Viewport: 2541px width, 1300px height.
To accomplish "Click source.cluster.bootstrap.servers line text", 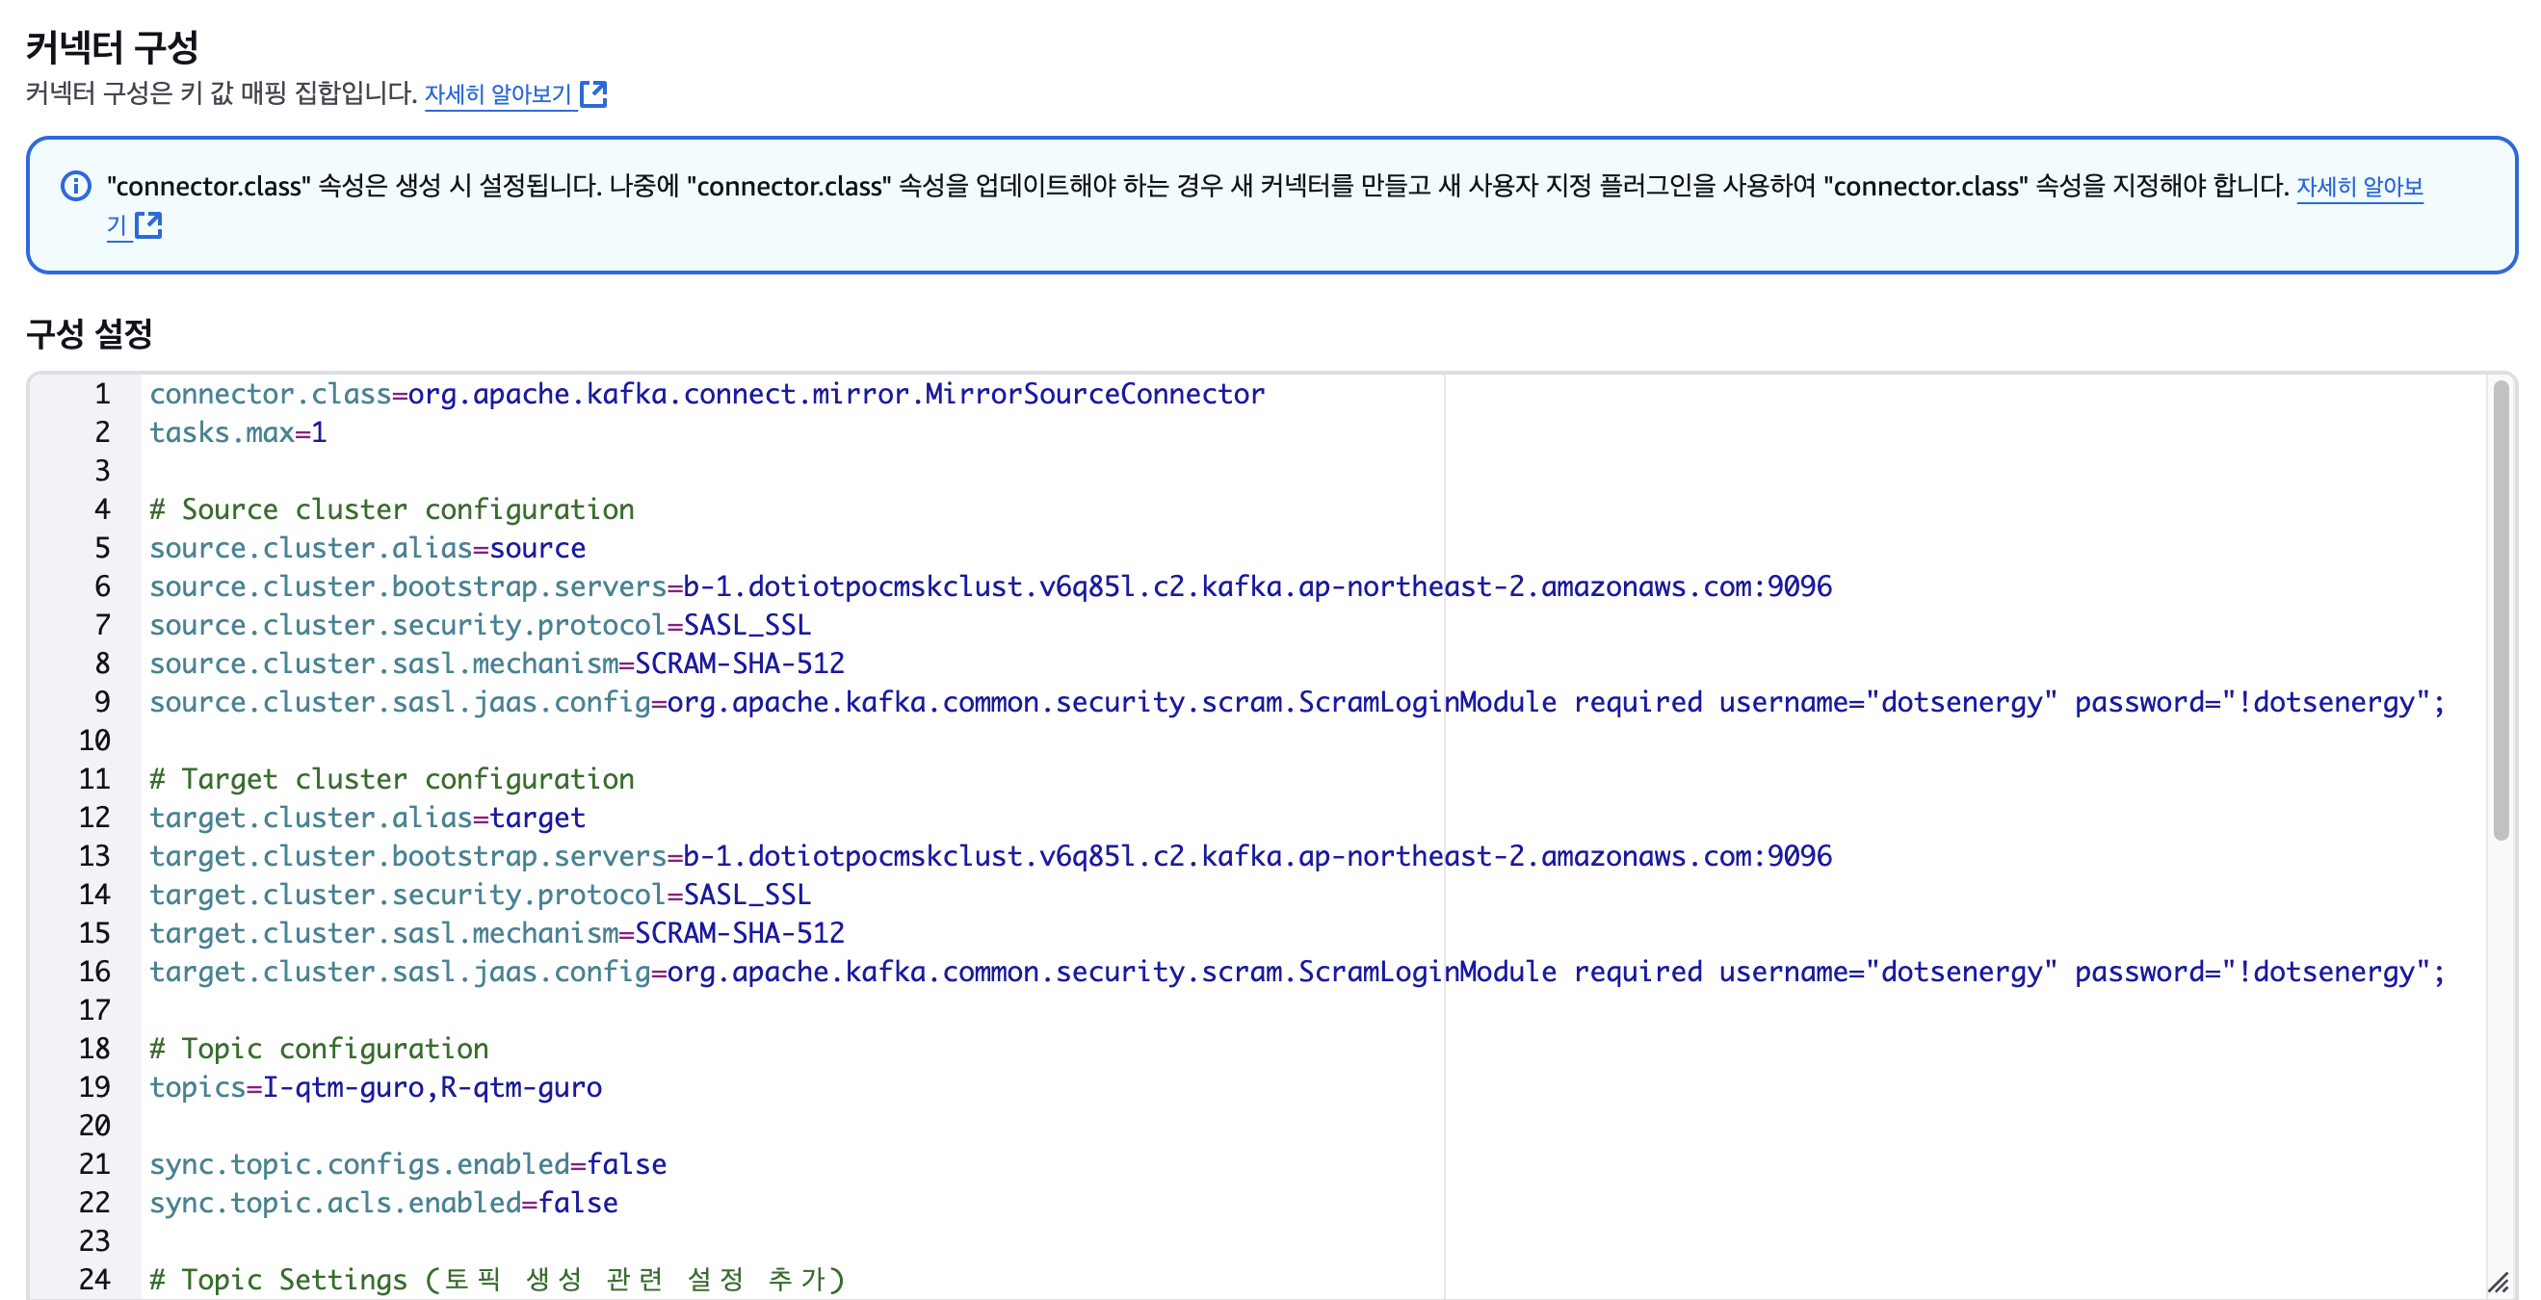I will [989, 585].
